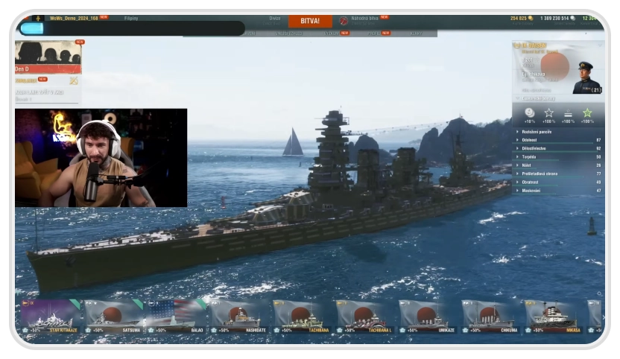Click the star bonus icon on Satsuma card
620x359 pixels.
[88, 330]
